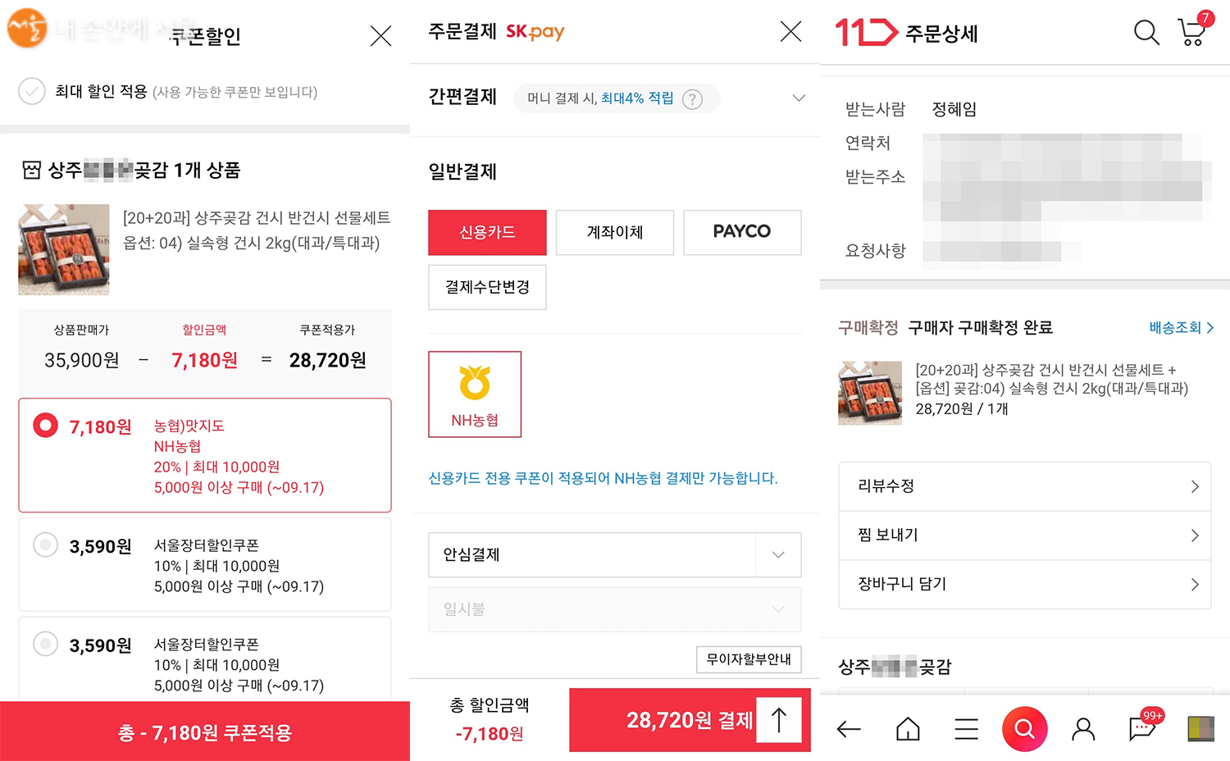Viewport: 1230px width, 761px height.
Task: Toggle the 최대 할인 적용 checkbox
Action: coord(32,91)
